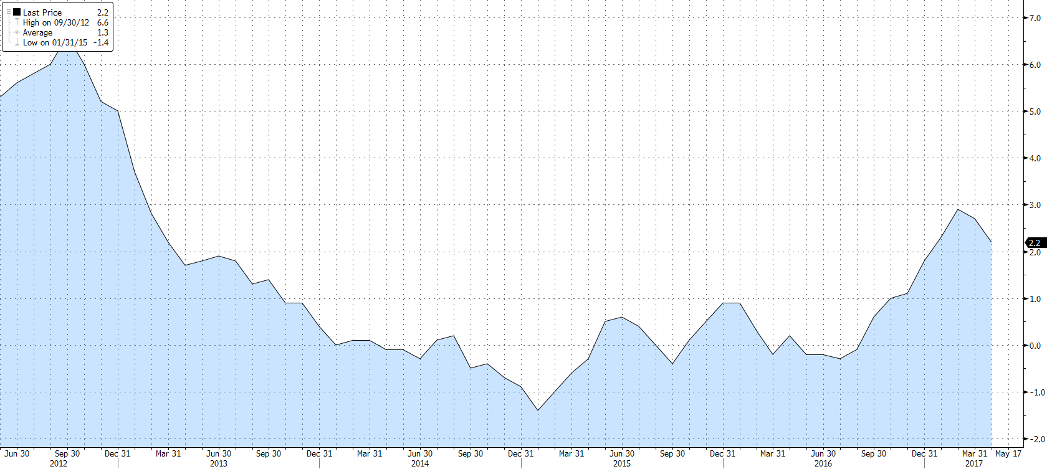
Task: Select the Last Price legend label
Action: point(42,12)
